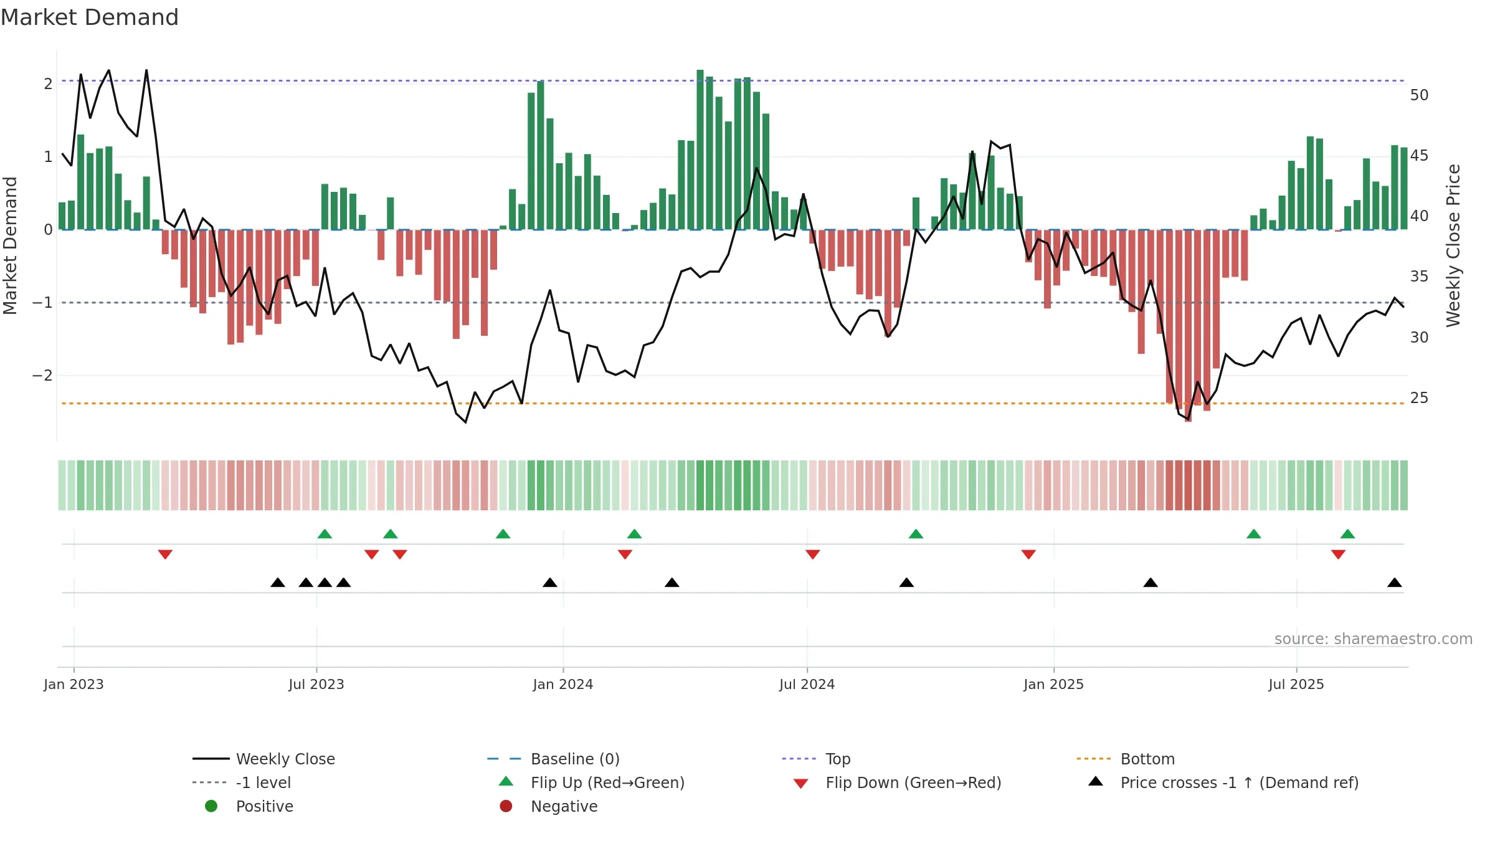Click the Weekly Close black line legend marker
1495x841 pixels.
(211, 759)
